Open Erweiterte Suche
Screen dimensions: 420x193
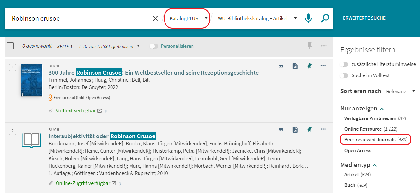(364, 18)
